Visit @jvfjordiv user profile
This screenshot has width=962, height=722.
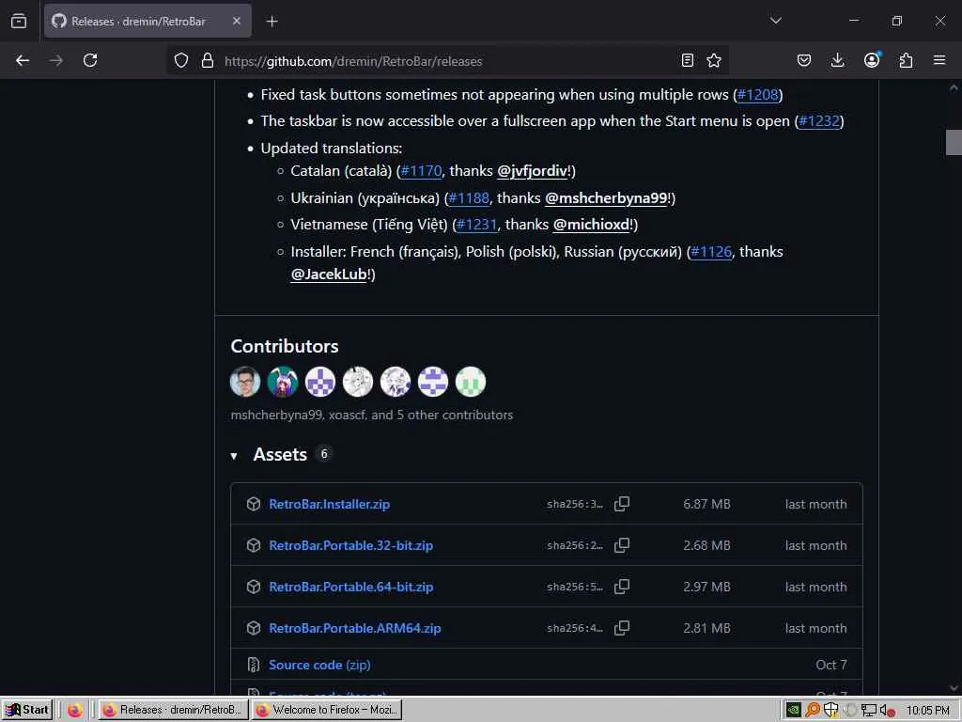coord(532,171)
